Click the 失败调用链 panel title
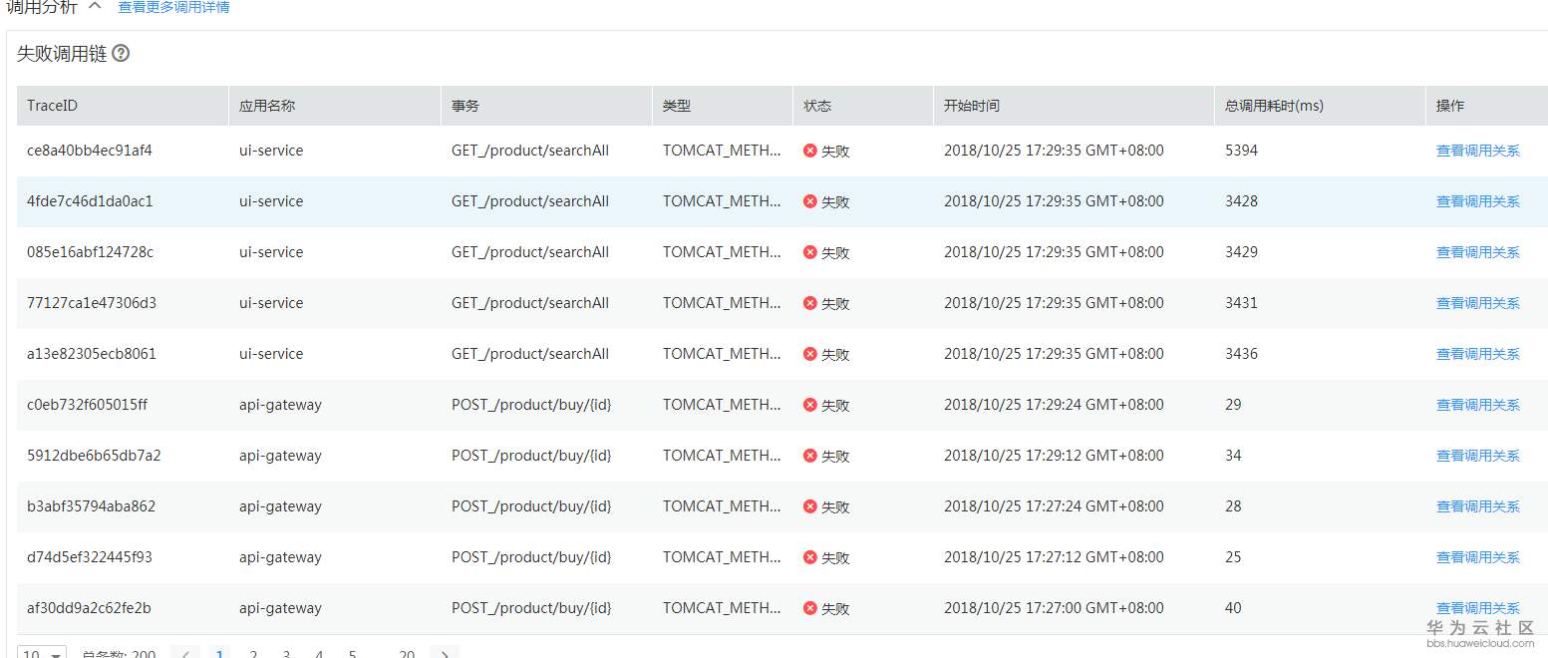The image size is (1548, 658). pyautogui.click(x=62, y=54)
